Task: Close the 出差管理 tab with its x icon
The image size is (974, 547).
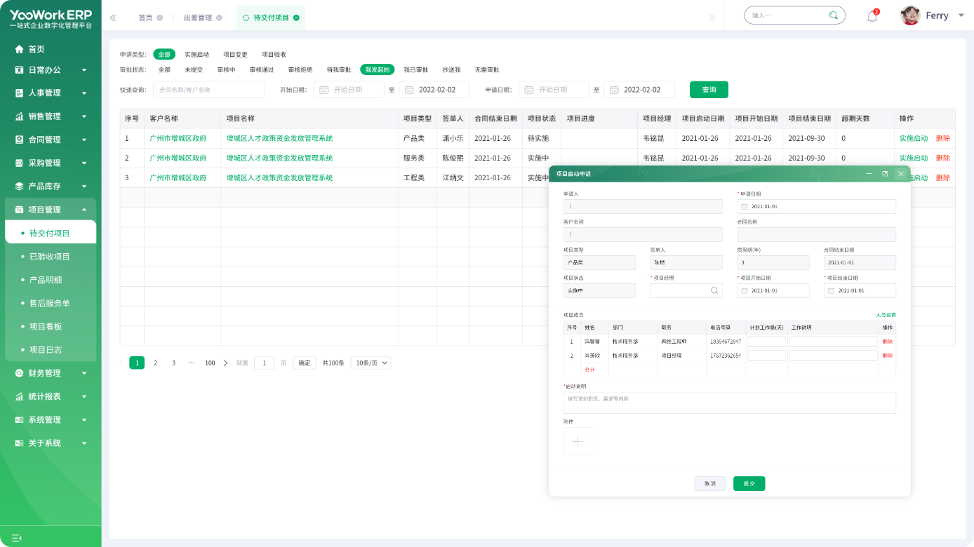Action: (219, 18)
